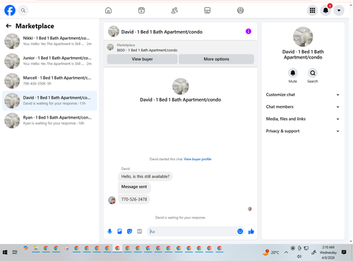Open the Friends icon in top bar

click(174, 11)
